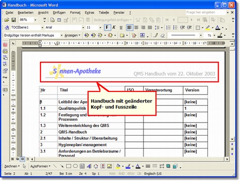Click the highlighter pen icon
The image size is (240, 181).
point(208,27)
